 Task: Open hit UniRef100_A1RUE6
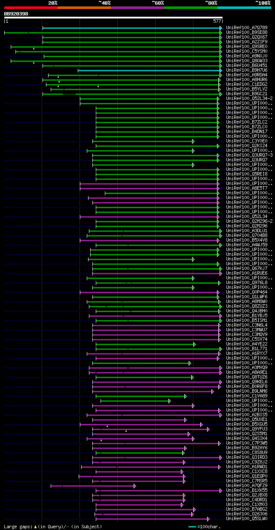click(x=247, y=273)
